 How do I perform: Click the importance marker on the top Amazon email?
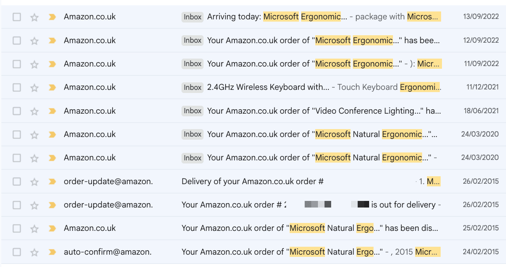tap(52, 16)
